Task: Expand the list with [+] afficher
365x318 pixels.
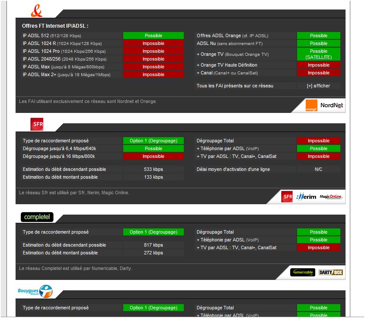Action: point(318,86)
